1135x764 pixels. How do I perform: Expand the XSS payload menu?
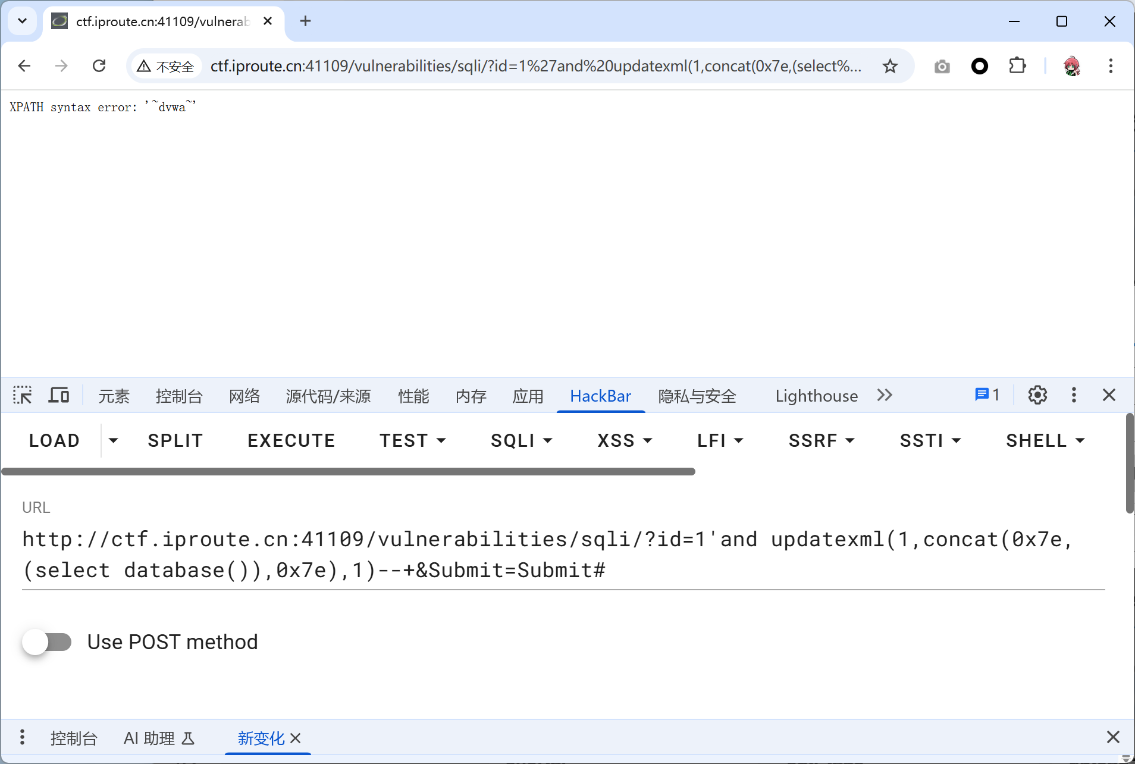point(624,440)
